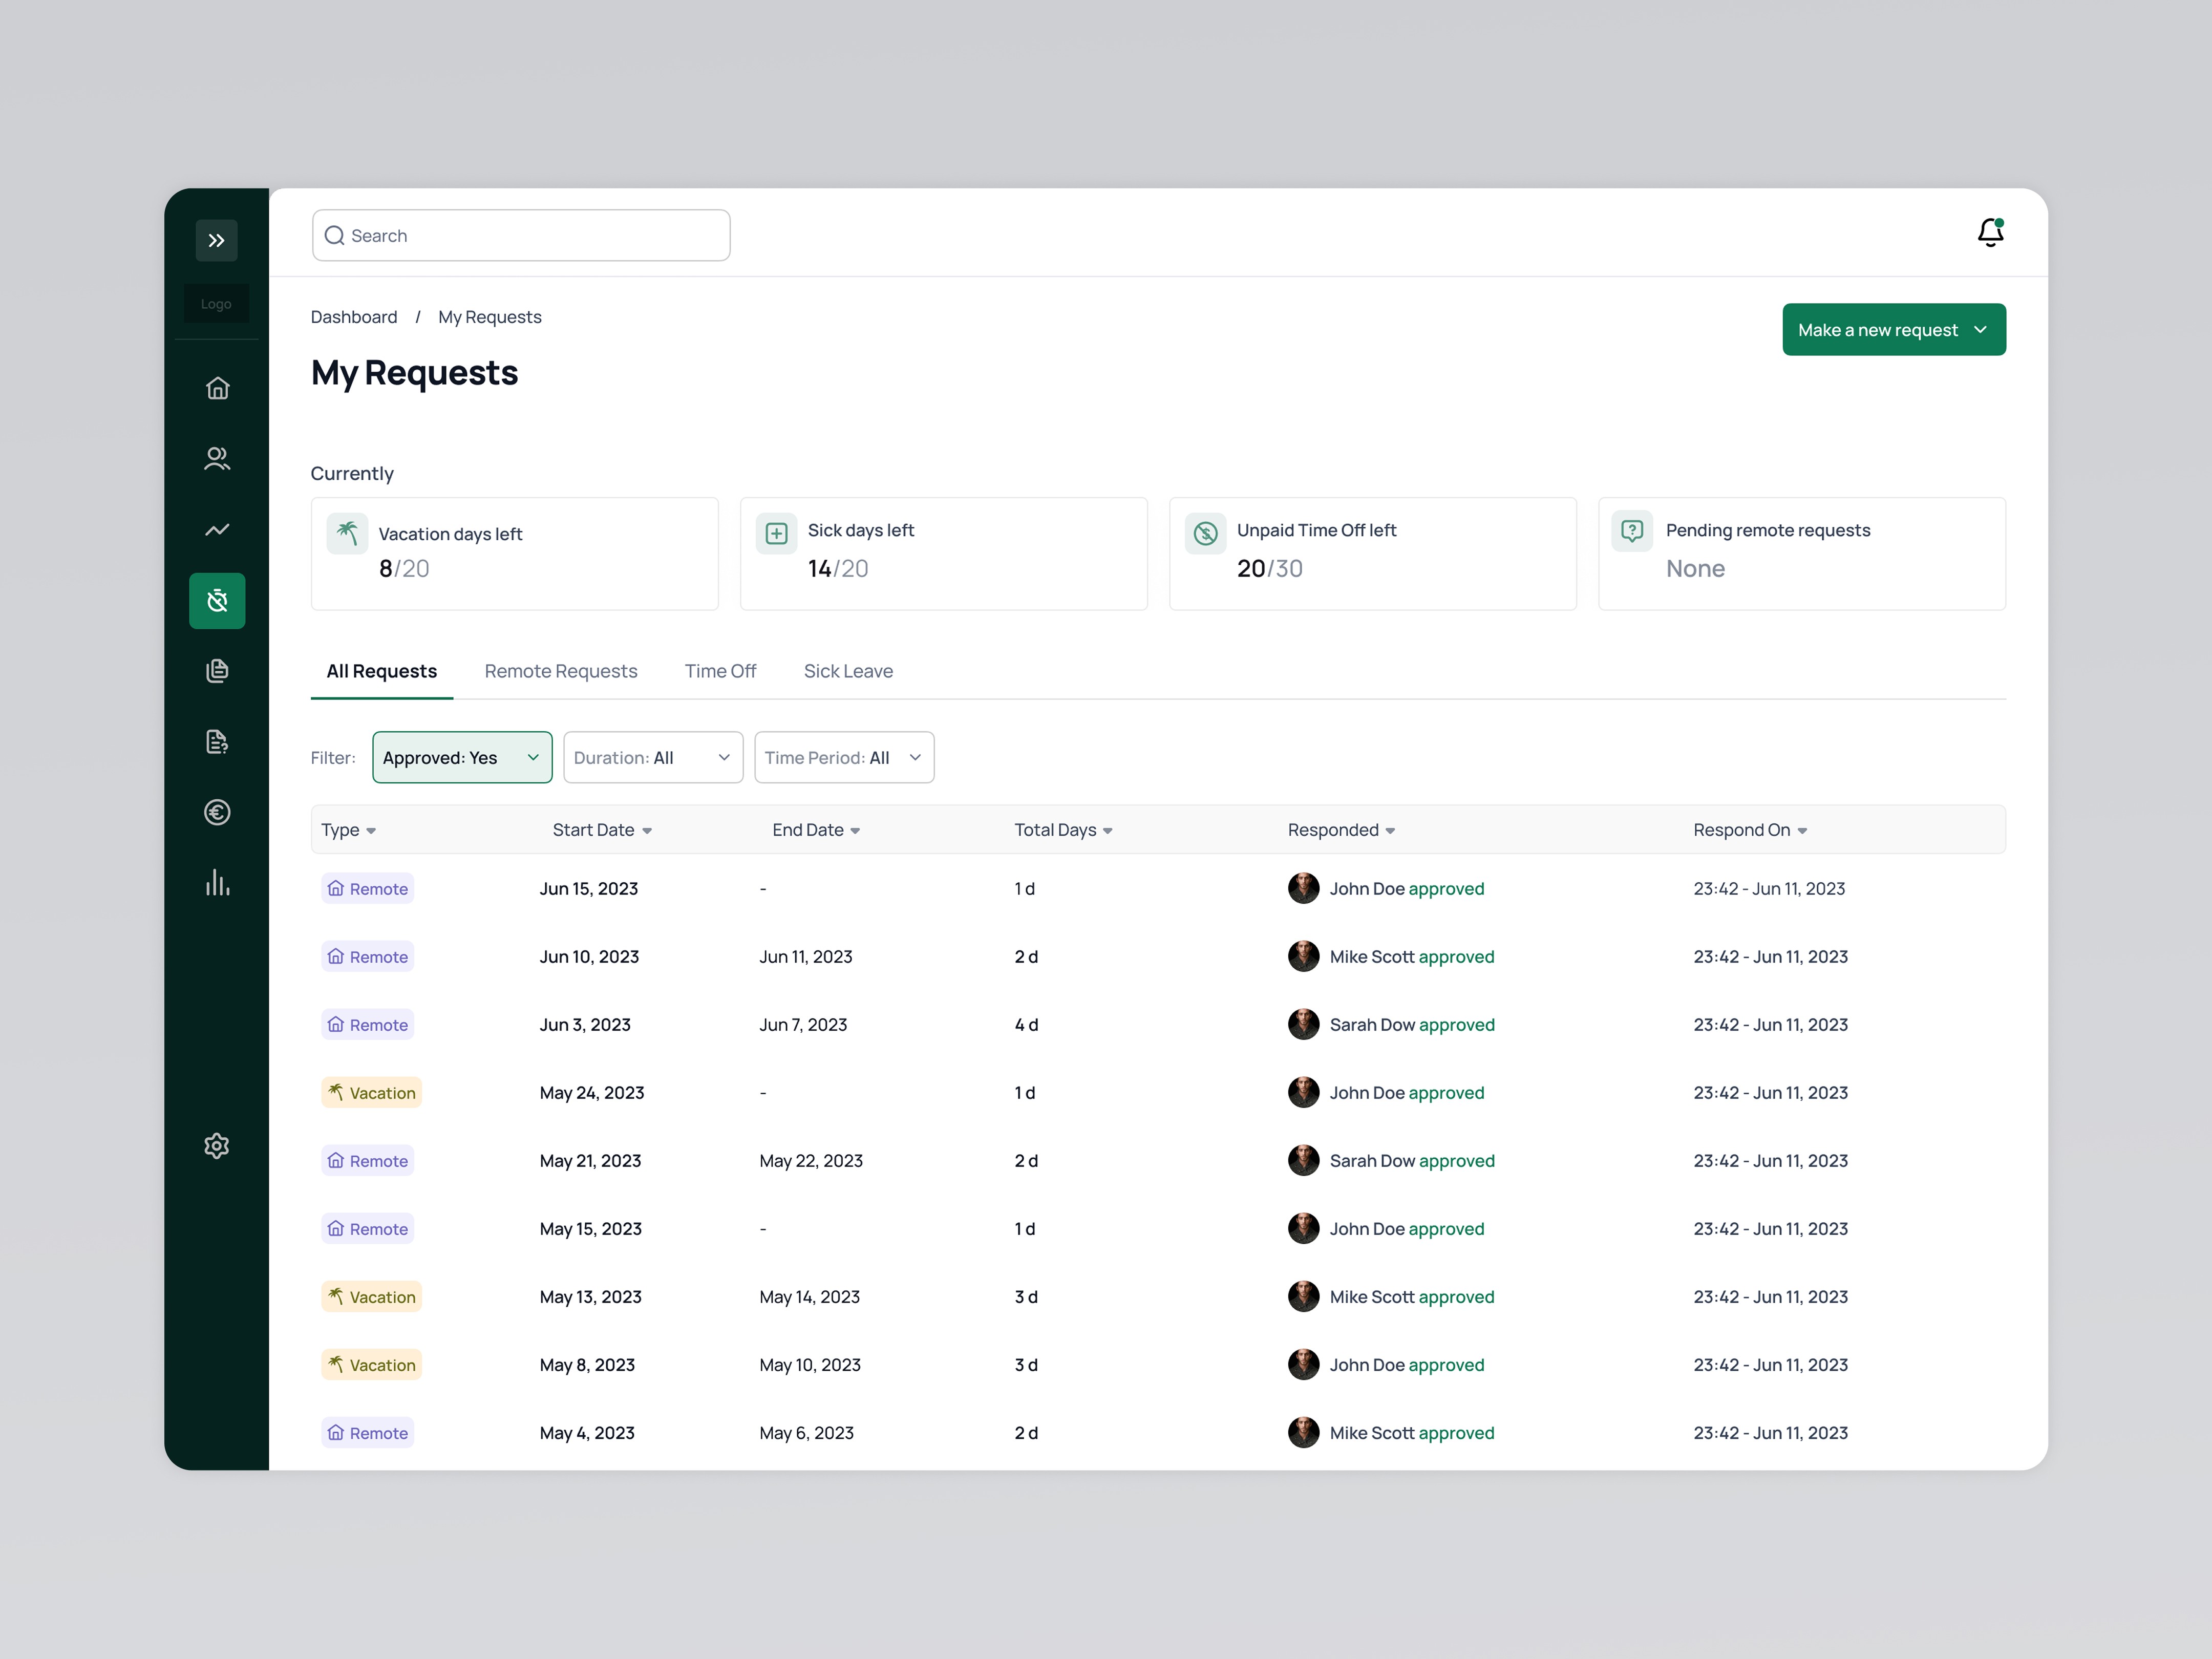Open the Euro payments sidebar icon
2212x1659 pixels.
(217, 812)
